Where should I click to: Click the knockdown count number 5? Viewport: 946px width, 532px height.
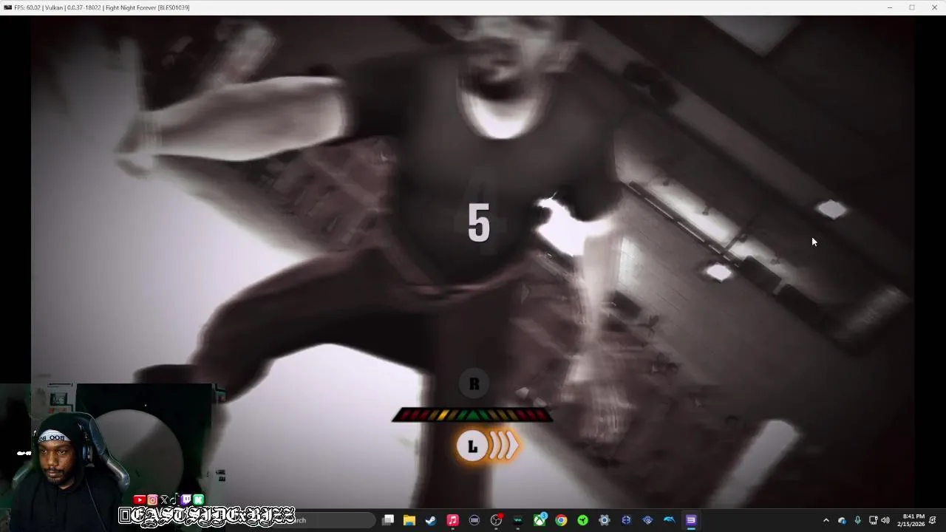[x=479, y=223]
